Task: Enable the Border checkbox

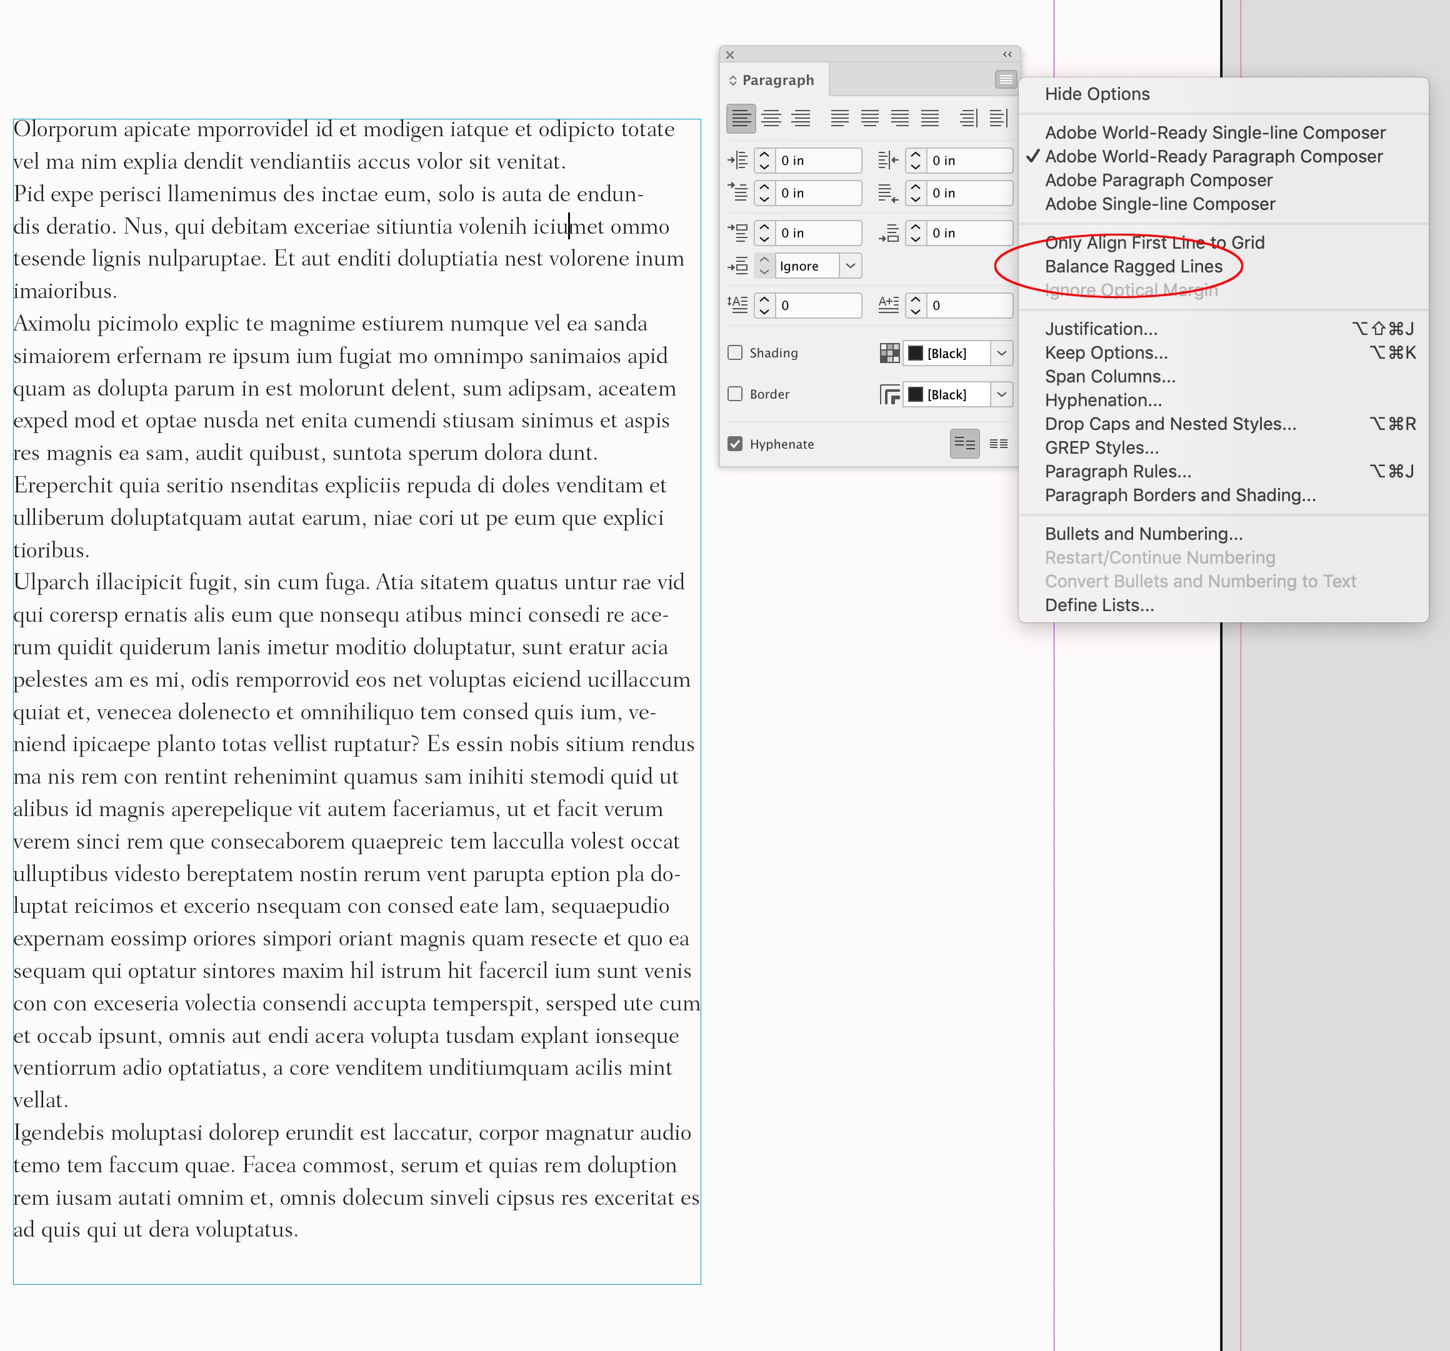Action: click(x=735, y=394)
